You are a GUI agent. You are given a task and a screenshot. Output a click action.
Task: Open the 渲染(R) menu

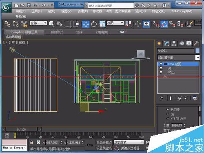tap(140, 11)
